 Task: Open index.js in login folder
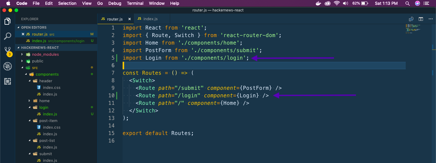coord(56,114)
